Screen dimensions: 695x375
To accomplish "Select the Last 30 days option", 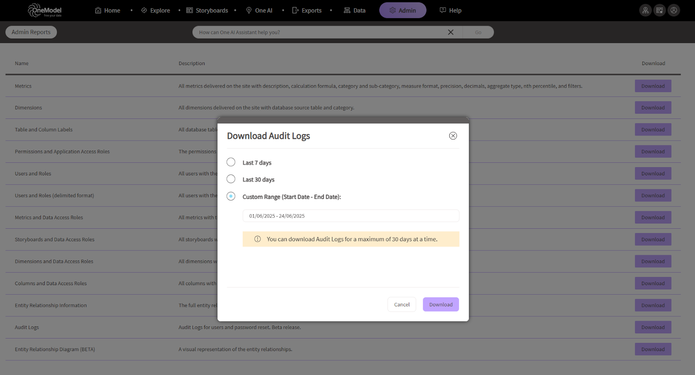I will [231, 179].
